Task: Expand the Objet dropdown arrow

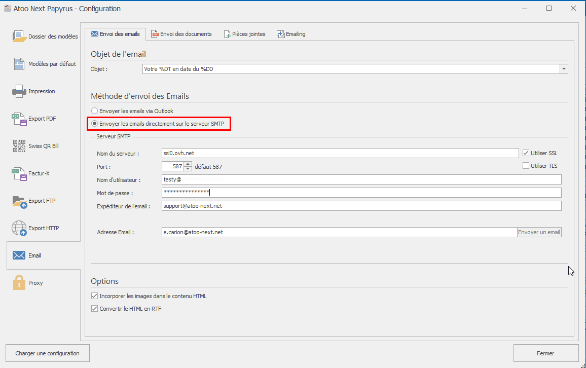Action: (564, 69)
